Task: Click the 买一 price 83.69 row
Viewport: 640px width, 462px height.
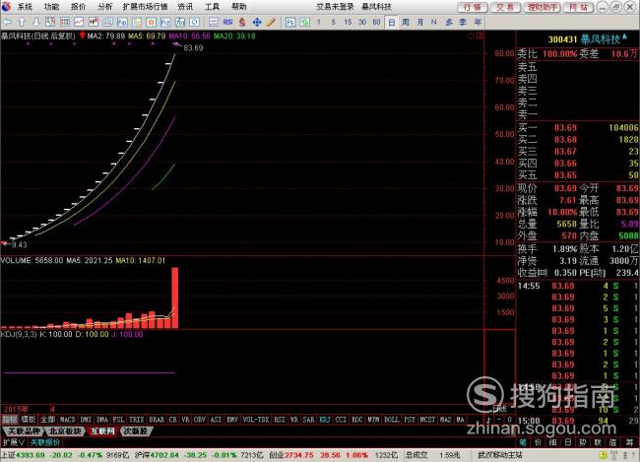Action: coord(578,128)
